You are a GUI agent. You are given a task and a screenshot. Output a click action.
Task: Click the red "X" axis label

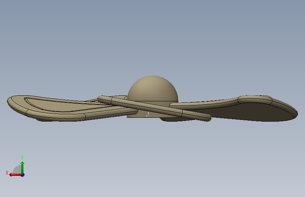[7, 173]
